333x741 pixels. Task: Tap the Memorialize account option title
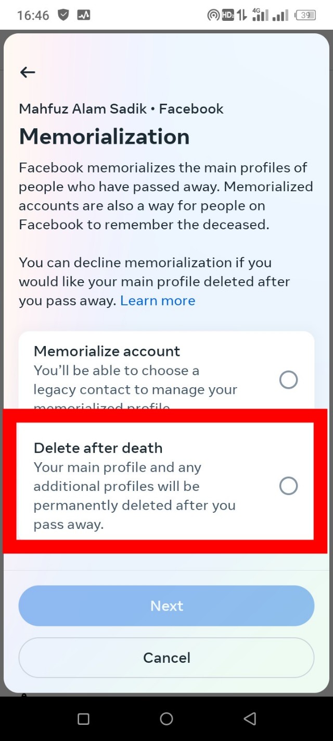tap(107, 351)
